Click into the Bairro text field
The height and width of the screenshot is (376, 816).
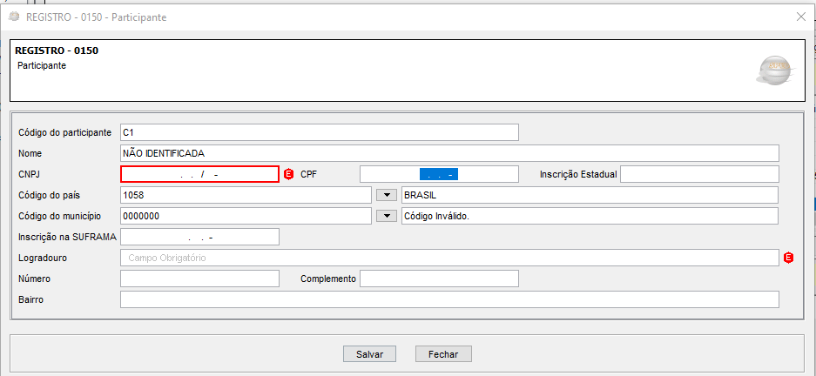point(448,299)
